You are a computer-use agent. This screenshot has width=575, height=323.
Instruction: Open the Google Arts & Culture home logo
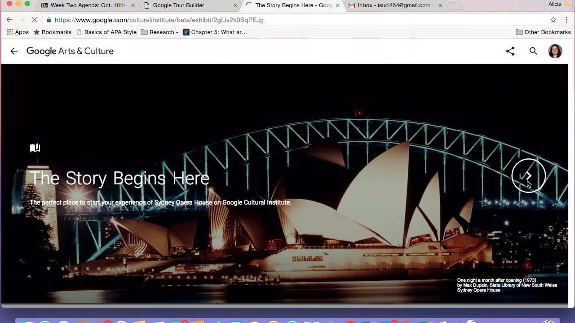[x=70, y=51]
